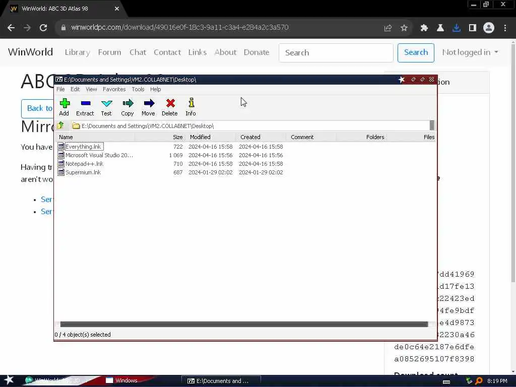Click the Folders column header

361,137
